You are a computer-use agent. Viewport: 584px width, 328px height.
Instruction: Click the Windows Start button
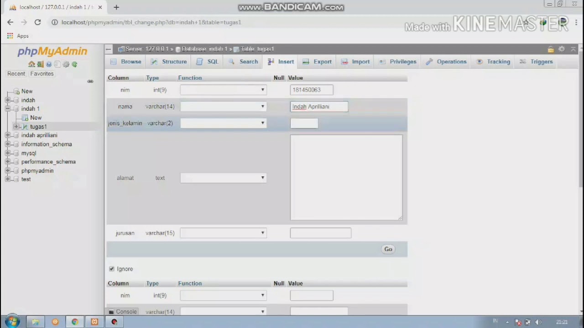12,322
